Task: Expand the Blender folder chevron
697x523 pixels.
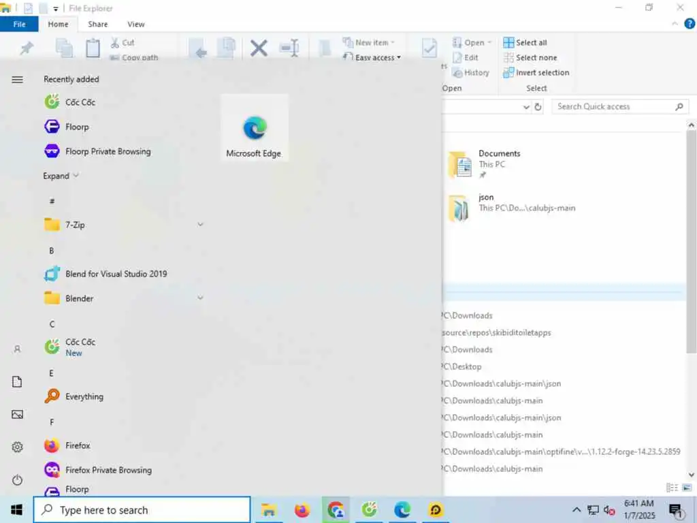Action: 201,298
